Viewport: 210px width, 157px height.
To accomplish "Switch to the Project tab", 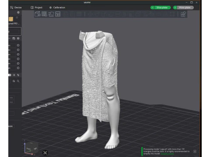I will [36, 7].
